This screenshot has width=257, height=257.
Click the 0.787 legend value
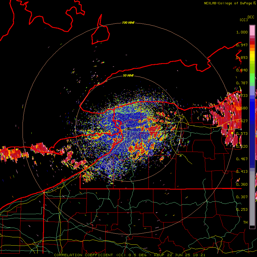(x=242, y=83)
